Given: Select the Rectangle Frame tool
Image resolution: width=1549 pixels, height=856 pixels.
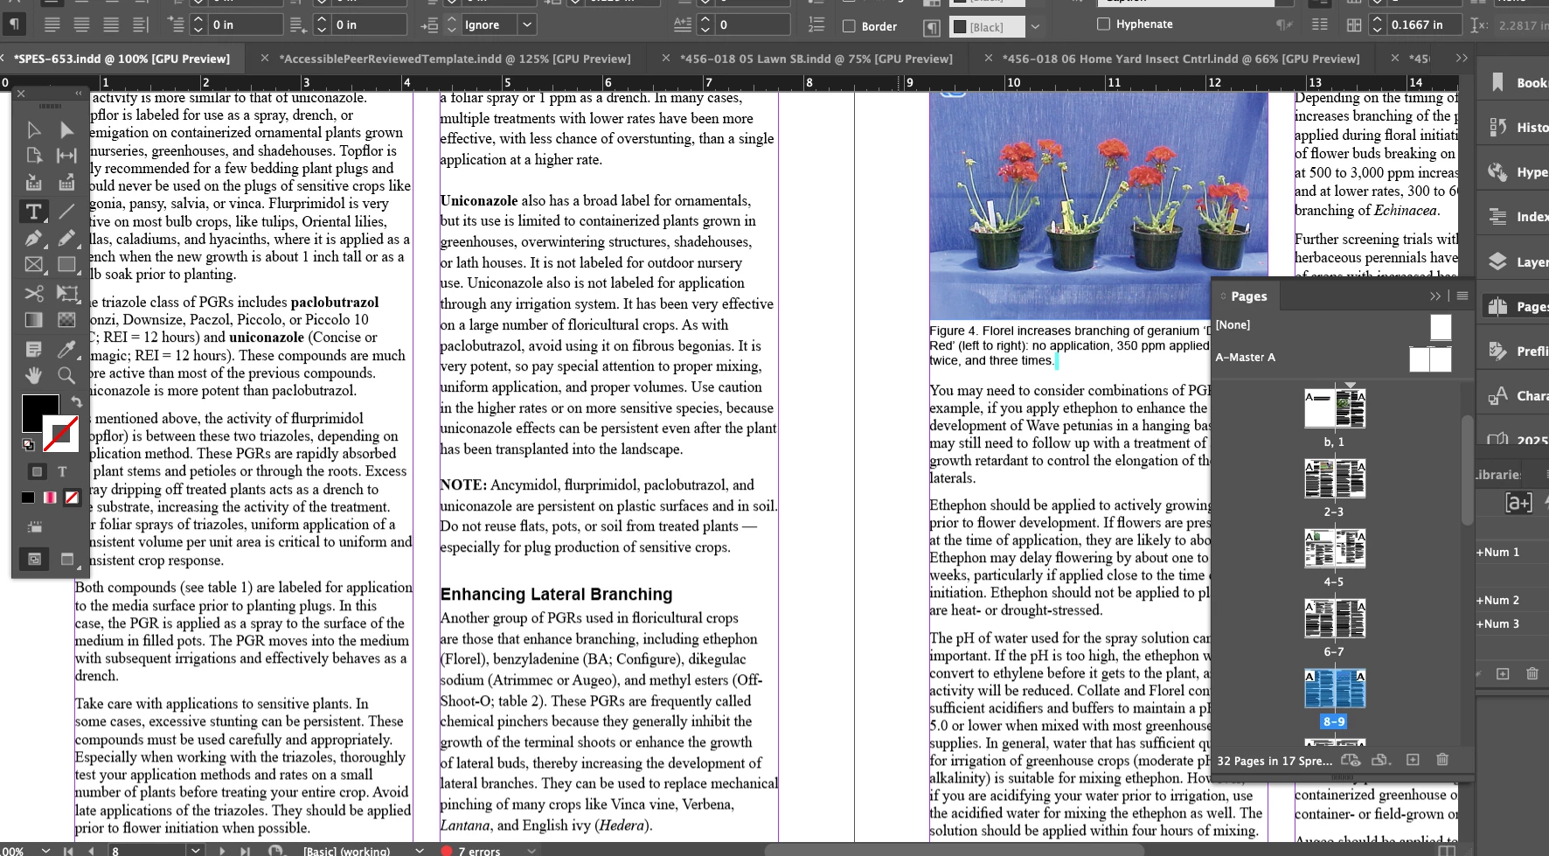Looking at the screenshot, I should pos(34,264).
